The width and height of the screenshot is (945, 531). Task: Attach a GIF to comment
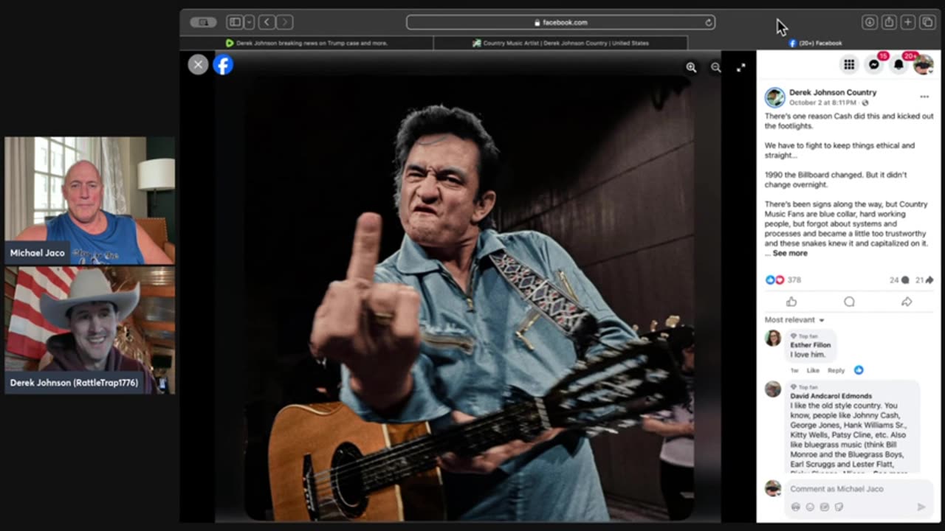click(x=825, y=507)
